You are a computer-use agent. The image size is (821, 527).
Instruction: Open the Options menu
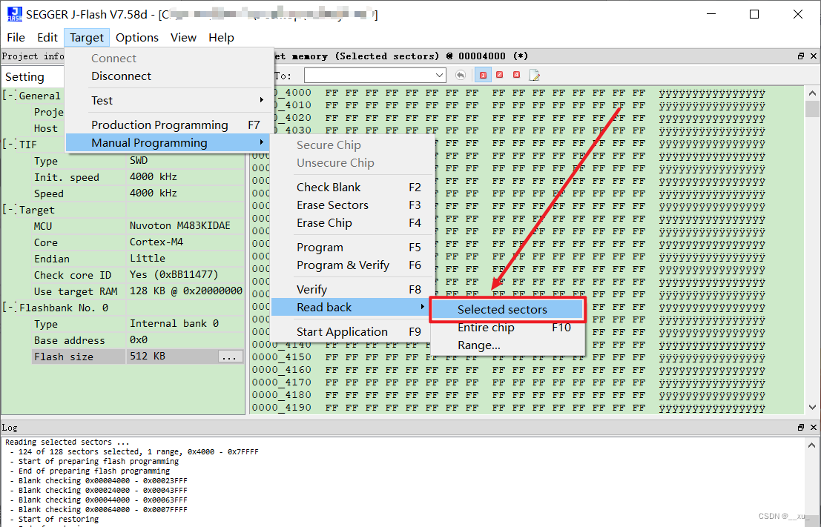coord(136,38)
